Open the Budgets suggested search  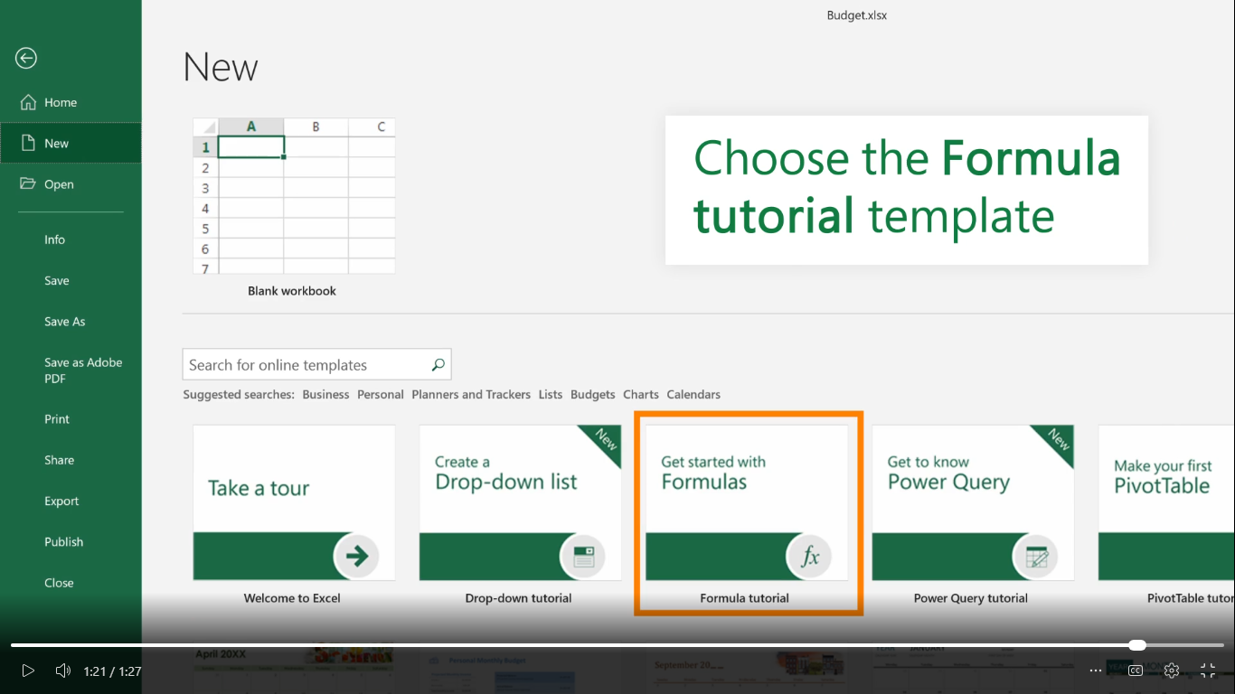[x=592, y=394]
